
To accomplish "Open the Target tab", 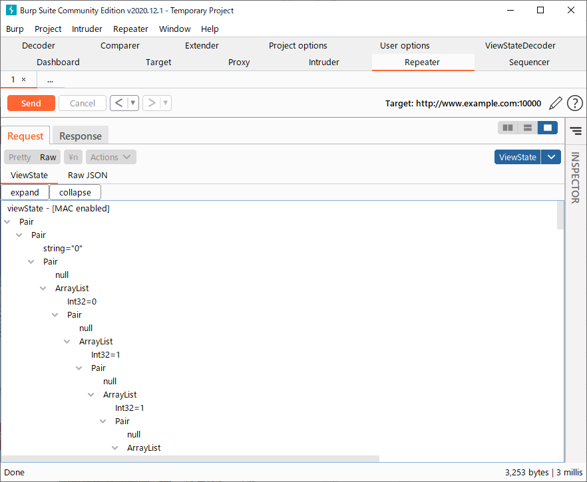I will (158, 62).
